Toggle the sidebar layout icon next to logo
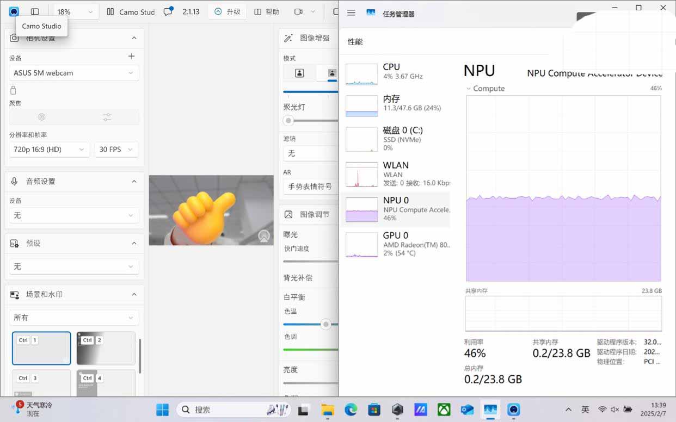Viewport: 676px width, 422px height. (x=35, y=11)
